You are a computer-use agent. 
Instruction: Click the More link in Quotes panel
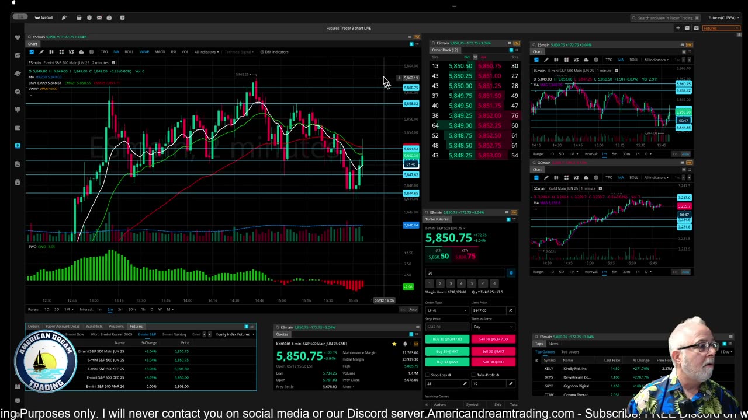pyautogui.click(x=348, y=387)
